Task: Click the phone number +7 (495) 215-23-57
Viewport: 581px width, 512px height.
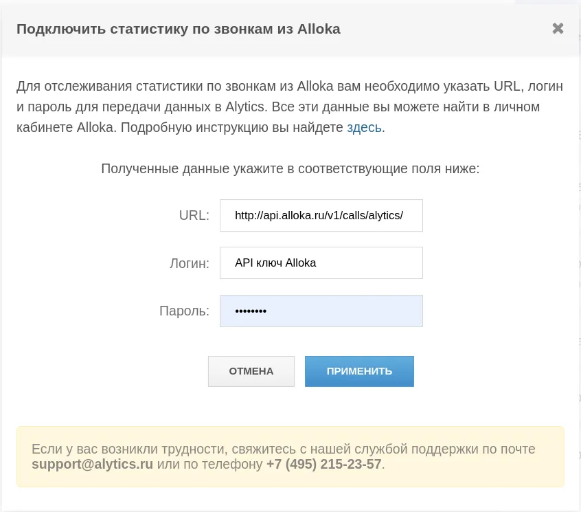Action: pos(324,464)
